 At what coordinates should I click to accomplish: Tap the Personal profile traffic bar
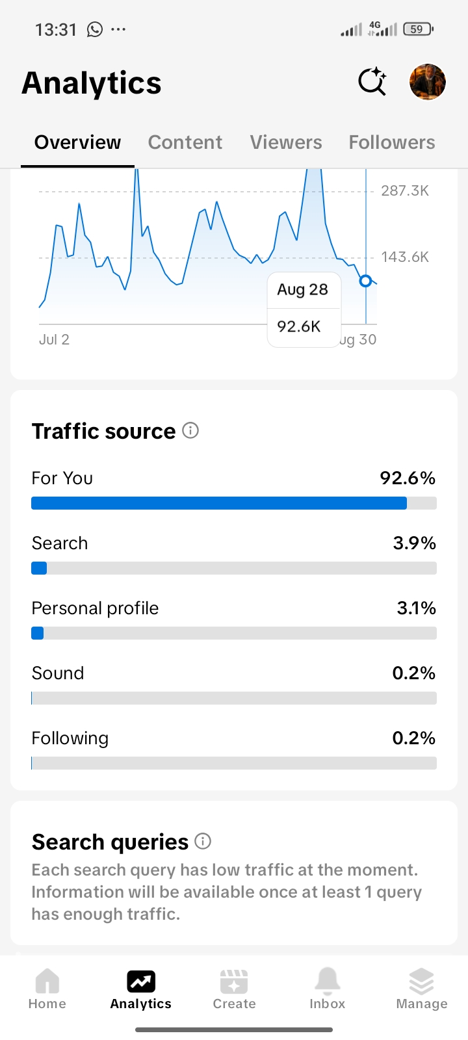click(x=234, y=633)
